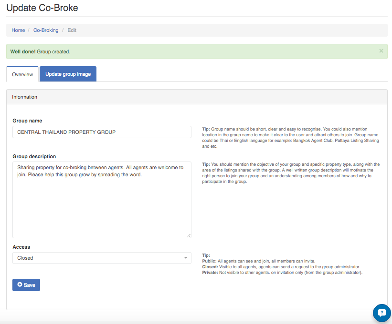Open the Access dropdown showing Closed

102,258
